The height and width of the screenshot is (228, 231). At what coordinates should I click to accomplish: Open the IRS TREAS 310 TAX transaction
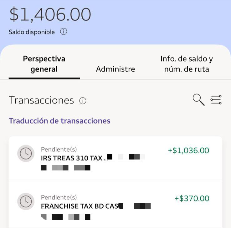coord(72,158)
